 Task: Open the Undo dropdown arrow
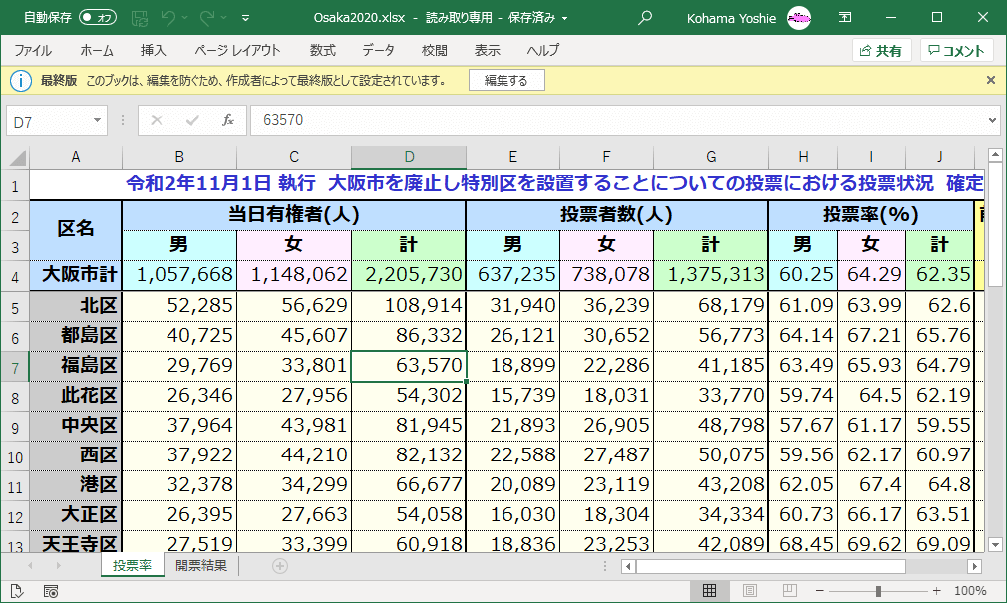point(185,17)
